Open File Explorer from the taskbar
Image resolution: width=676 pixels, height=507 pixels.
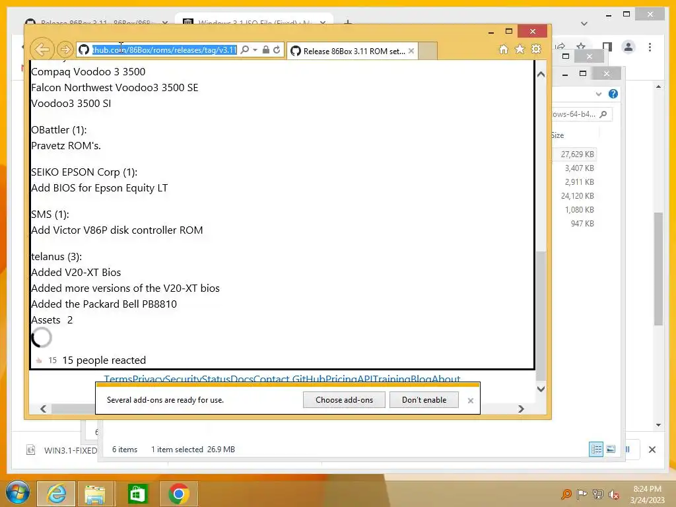click(95, 494)
